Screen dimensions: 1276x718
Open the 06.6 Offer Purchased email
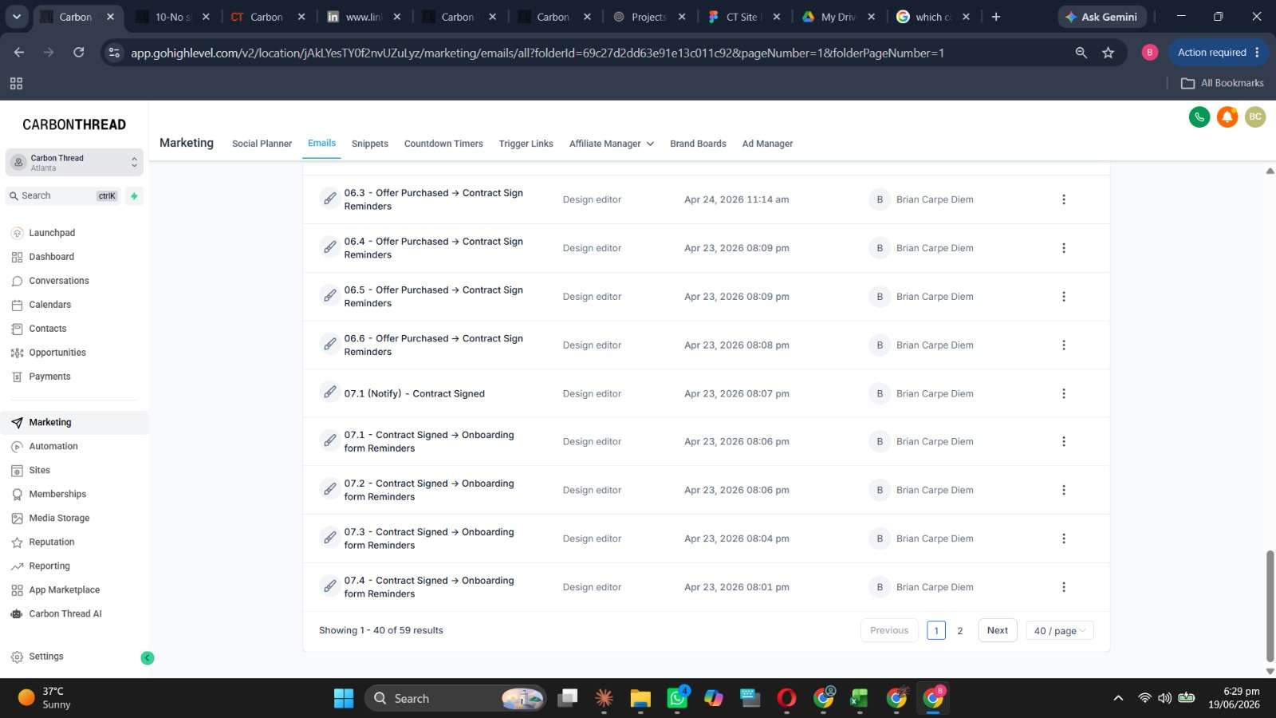pos(433,345)
